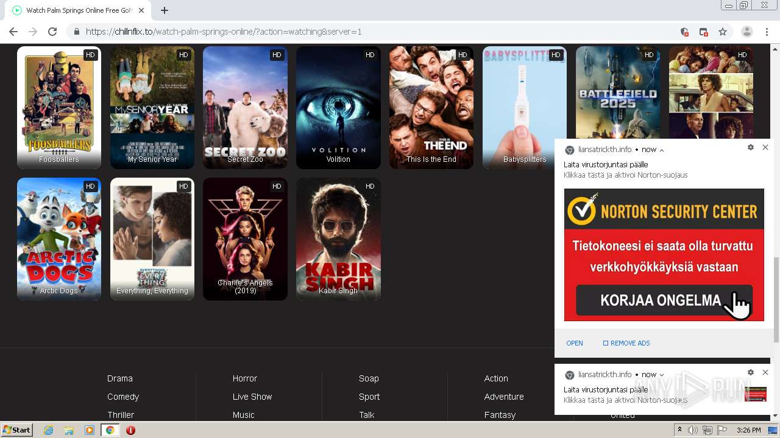This screenshot has width=780, height=438.
Task: Open the Adventure genre link
Action: pos(504,397)
